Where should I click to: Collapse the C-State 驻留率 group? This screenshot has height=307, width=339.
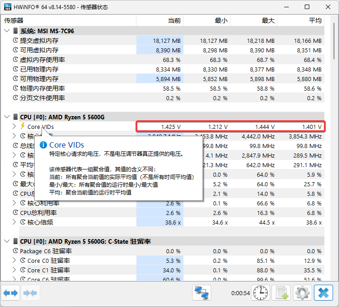coord(7,241)
